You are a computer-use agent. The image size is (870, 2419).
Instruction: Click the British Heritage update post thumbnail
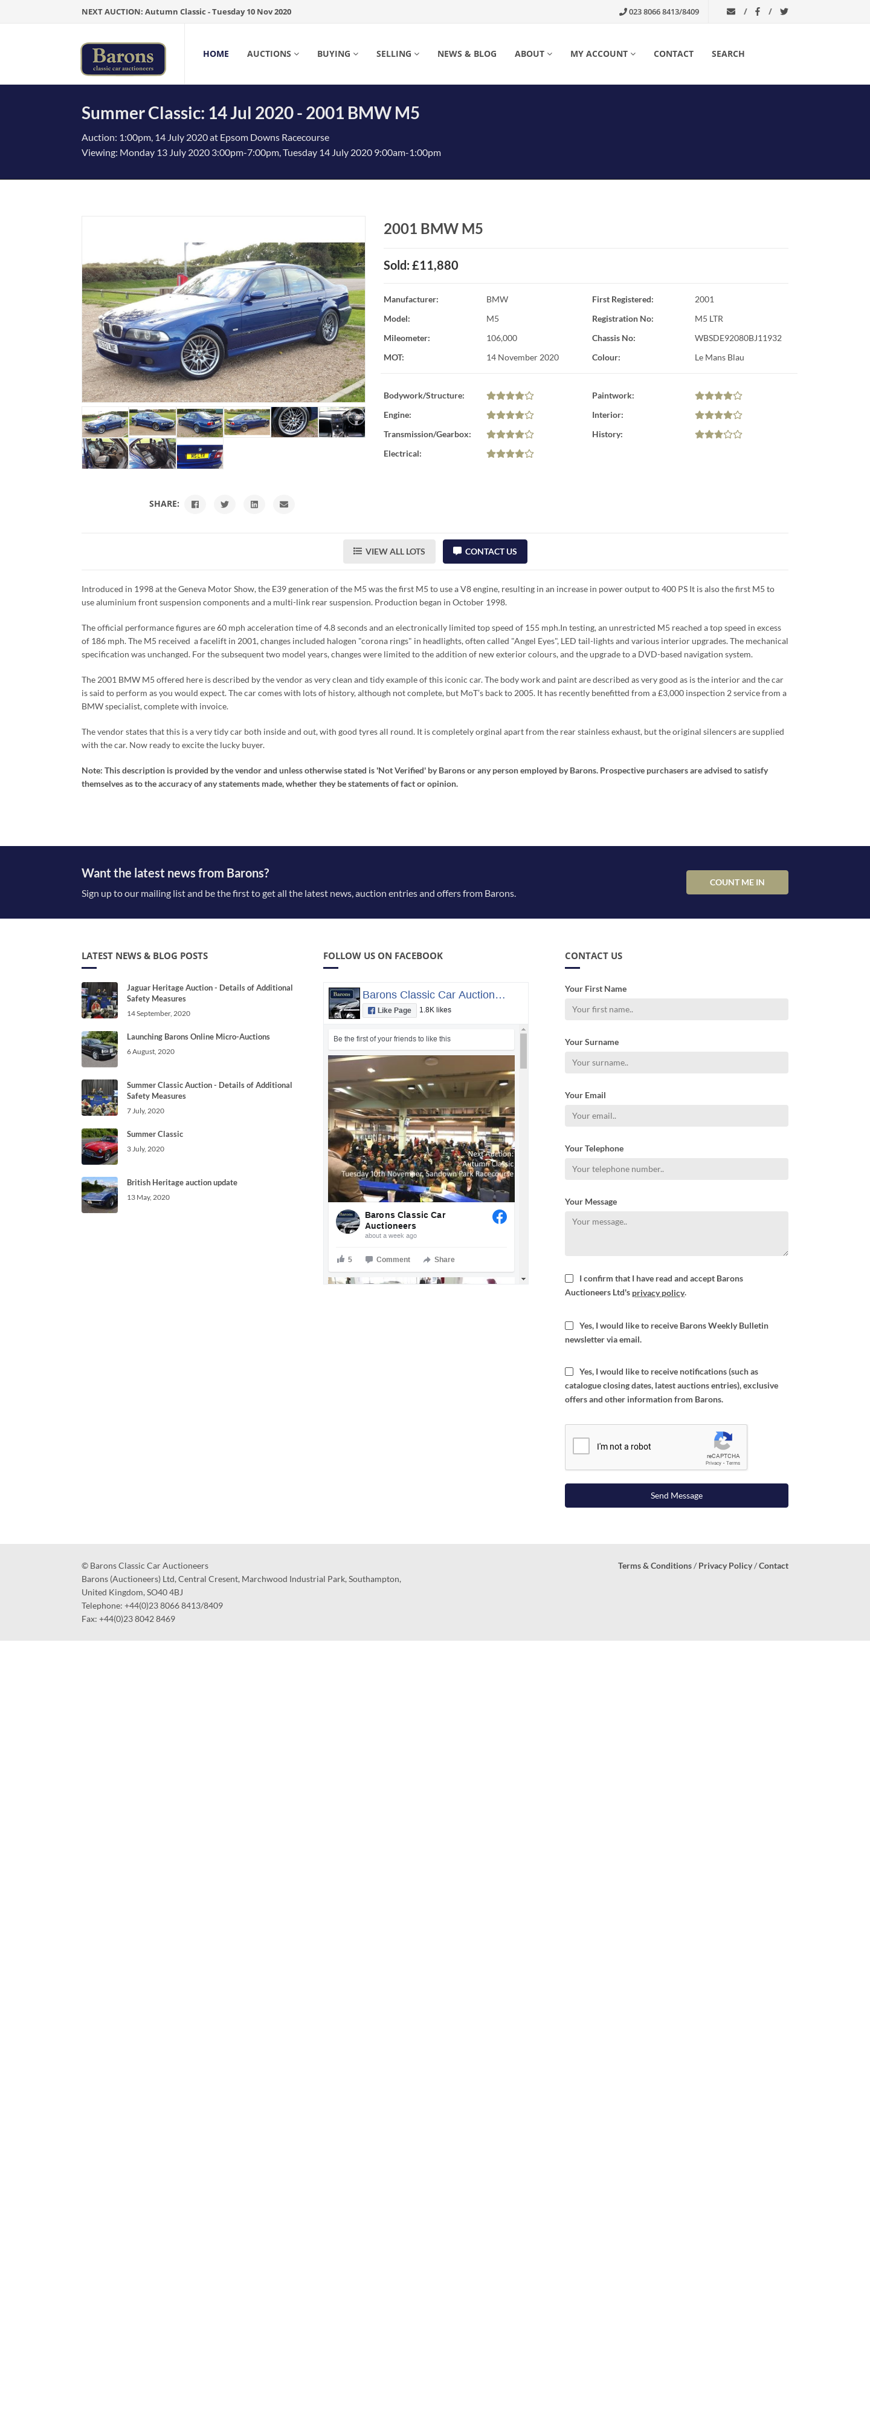[100, 1194]
